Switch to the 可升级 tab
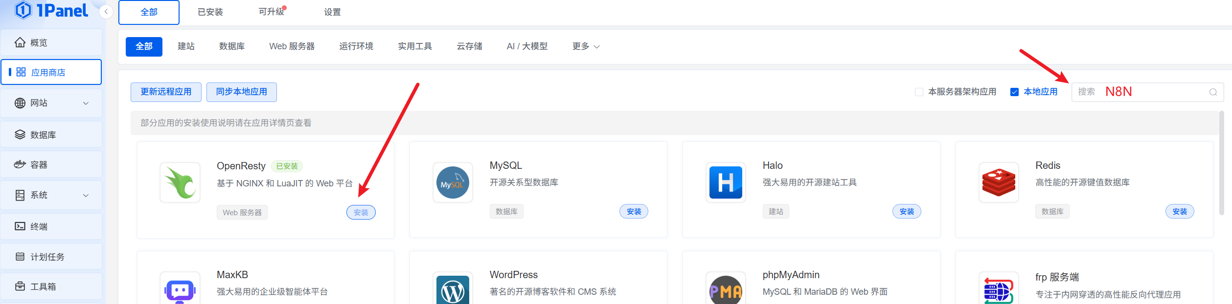The image size is (1232, 304). (x=271, y=12)
